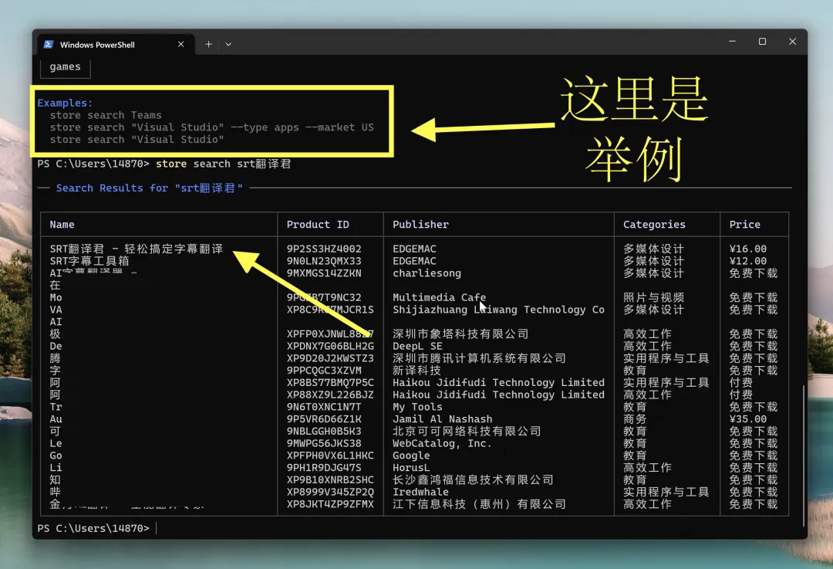Click the ¥16.00 price
The image size is (833, 569).
[x=748, y=249]
